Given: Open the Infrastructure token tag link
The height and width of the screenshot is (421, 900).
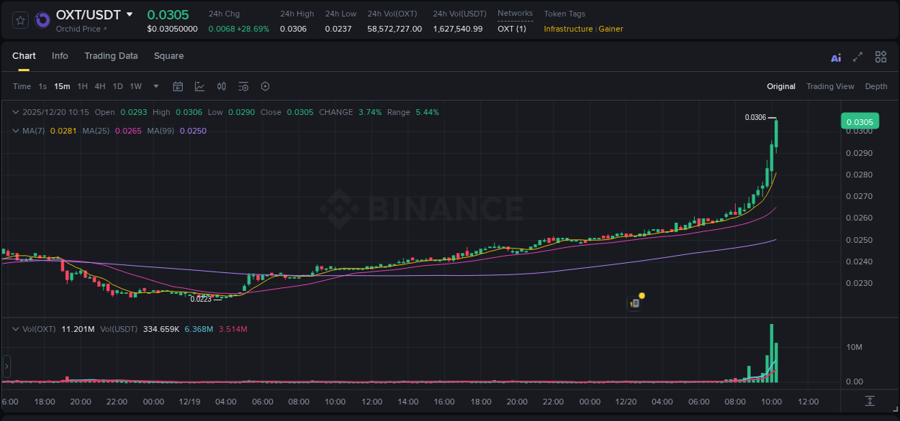Looking at the screenshot, I should point(568,29).
